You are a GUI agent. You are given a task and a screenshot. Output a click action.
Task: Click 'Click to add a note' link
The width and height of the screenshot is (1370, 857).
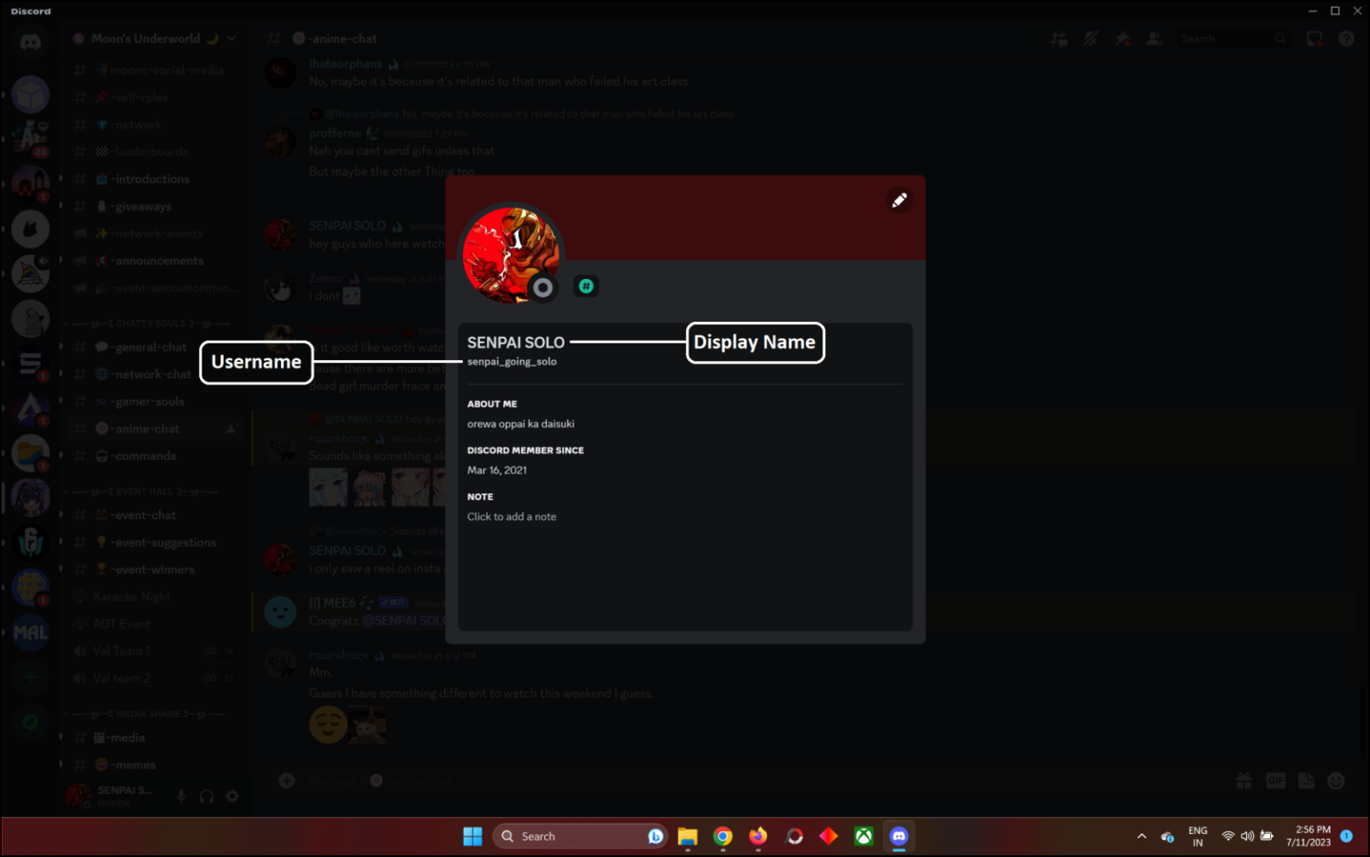click(512, 516)
